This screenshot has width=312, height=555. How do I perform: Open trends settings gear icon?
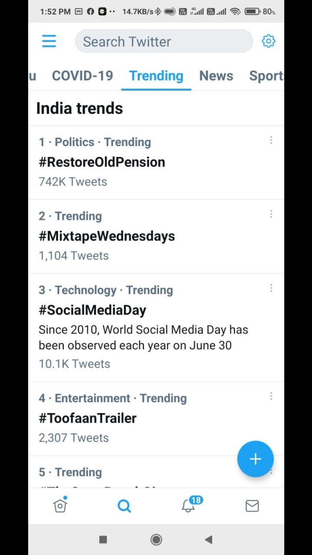click(268, 41)
